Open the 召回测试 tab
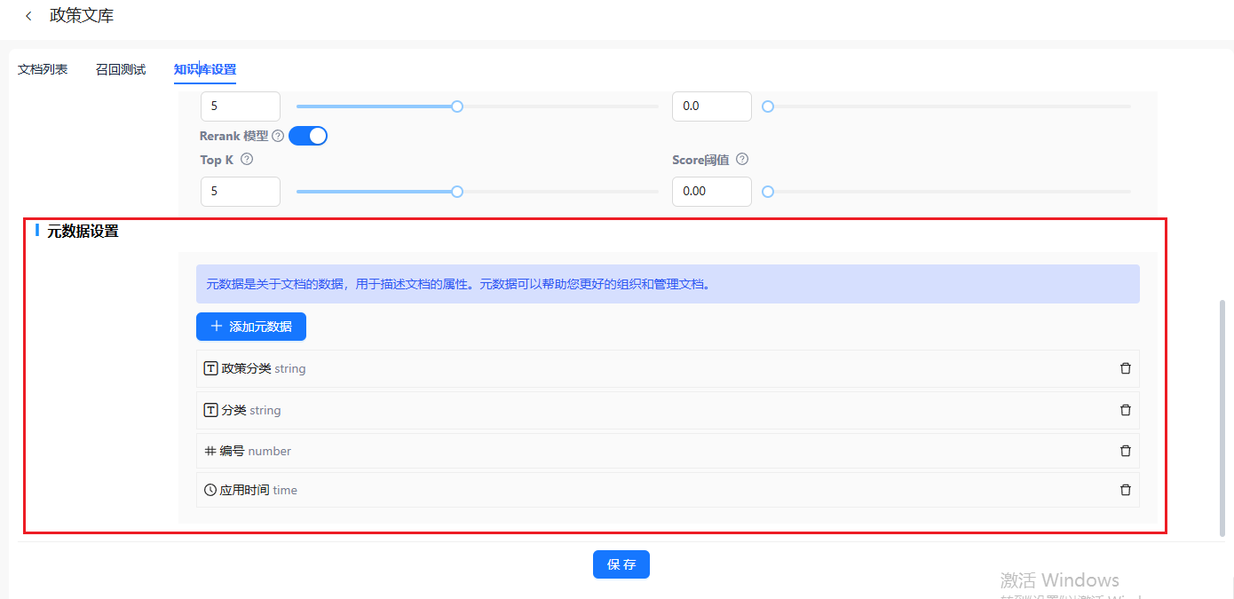This screenshot has width=1234, height=599. (x=121, y=69)
